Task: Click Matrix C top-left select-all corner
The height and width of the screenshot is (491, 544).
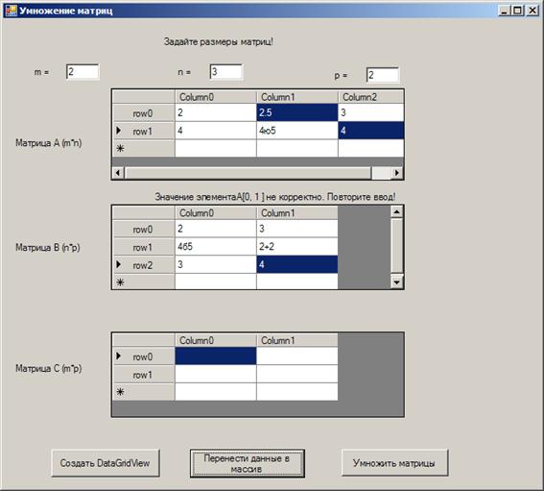Action: [144, 340]
